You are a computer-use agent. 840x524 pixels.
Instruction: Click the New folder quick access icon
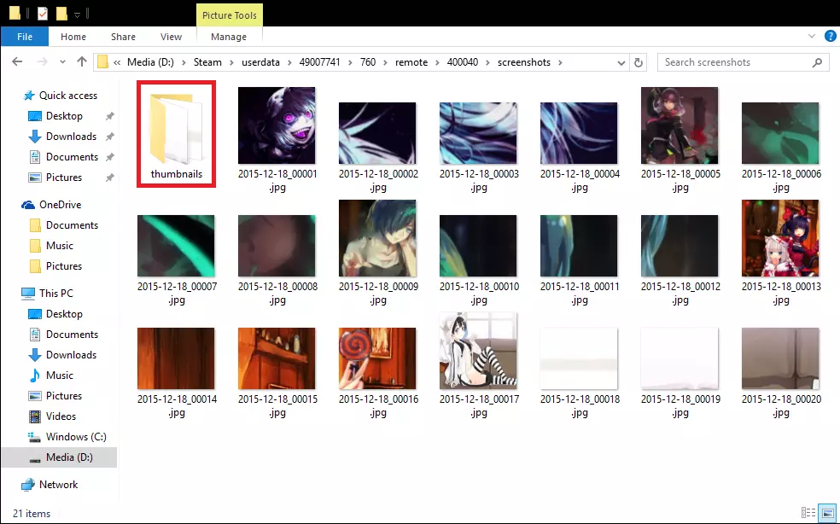click(61, 14)
